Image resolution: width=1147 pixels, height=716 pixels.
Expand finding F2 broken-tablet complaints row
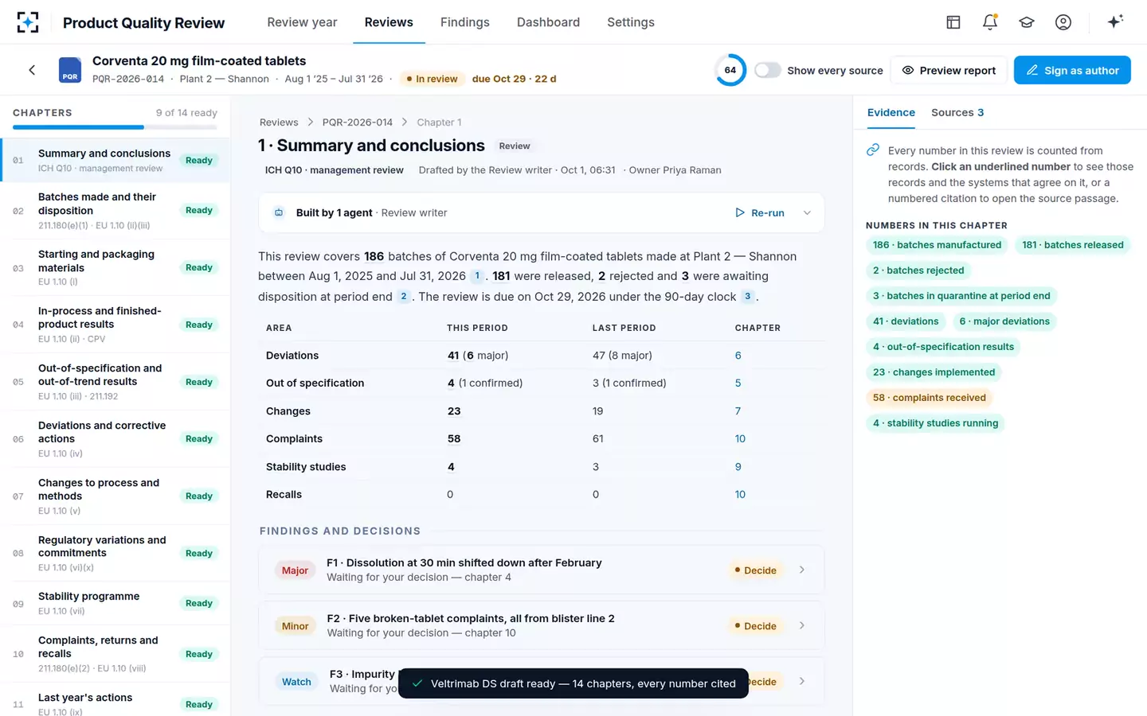pos(801,625)
